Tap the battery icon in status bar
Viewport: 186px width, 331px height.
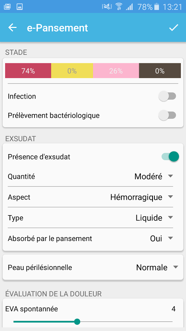[157, 7]
